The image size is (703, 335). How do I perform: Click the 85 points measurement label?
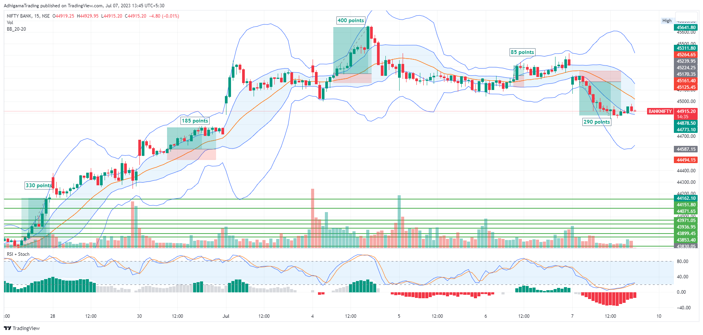pos(522,52)
